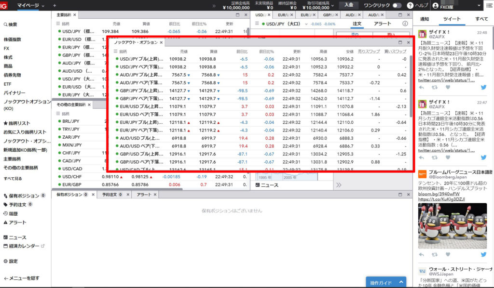Reply to the ザイFX tweet from 22:48
The width and height of the screenshot is (494, 288).
(421, 87)
